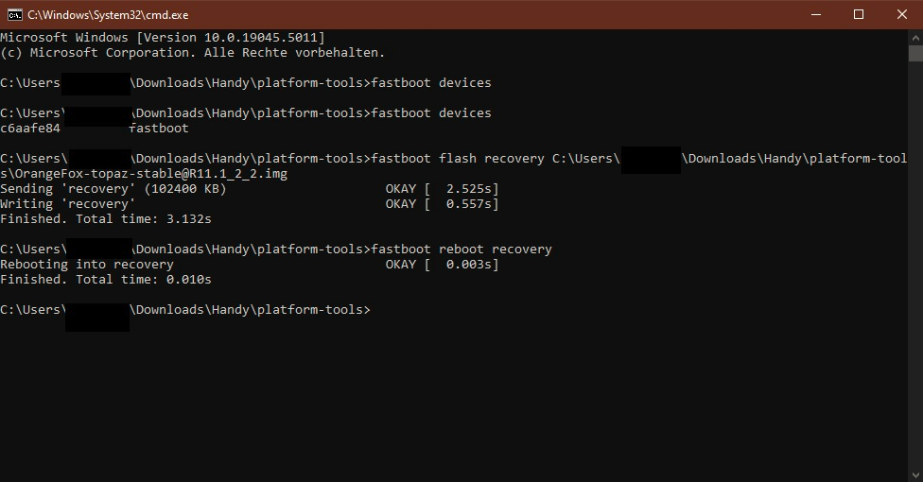Click the Microsoft Windows version line
This screenshot has height=482, width=923.
(x=162, y=38)
